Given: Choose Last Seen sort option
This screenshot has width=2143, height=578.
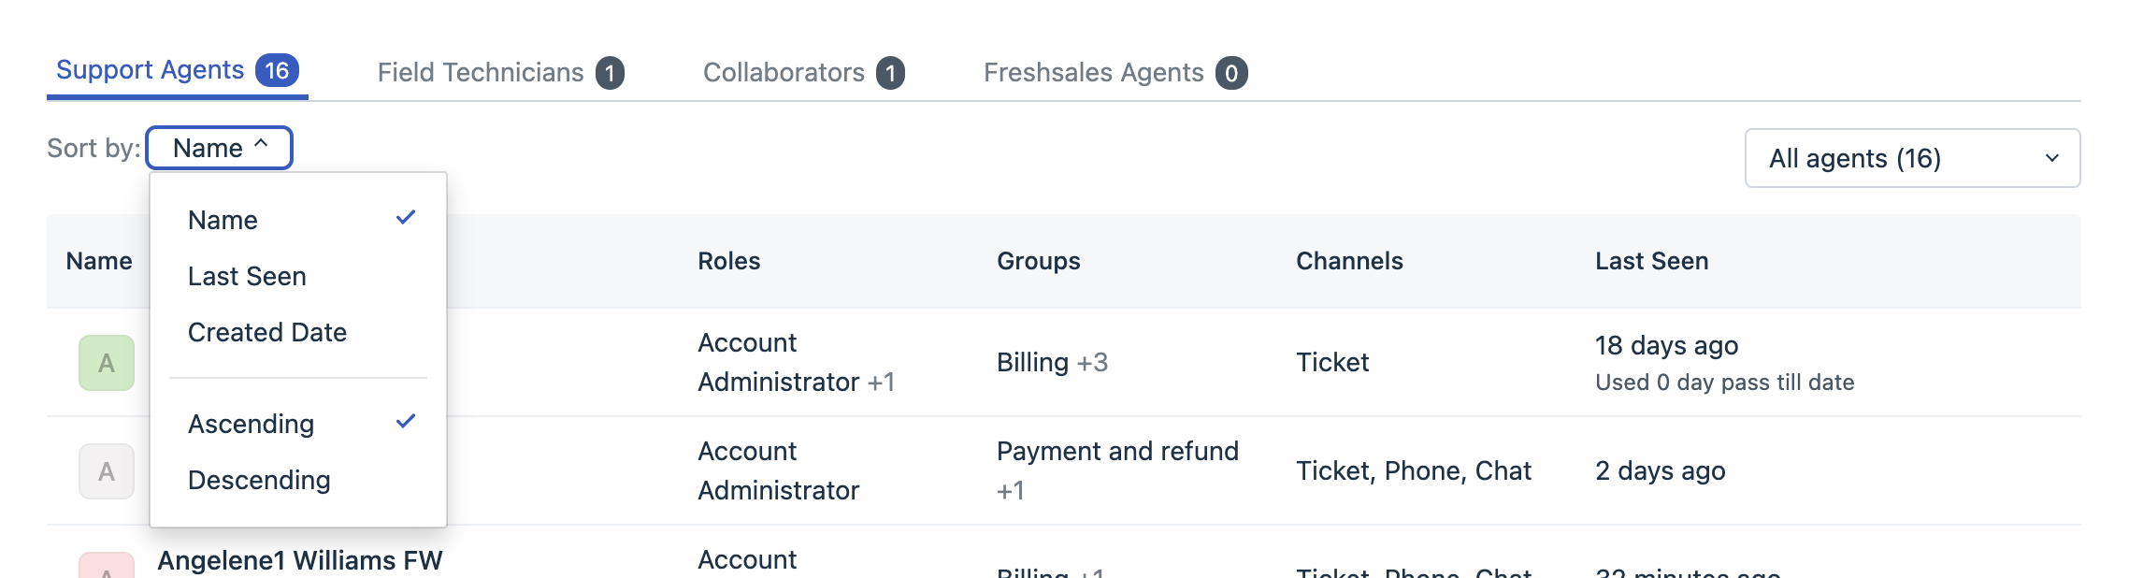Looking at the screenshot, I should coord(247,276).
